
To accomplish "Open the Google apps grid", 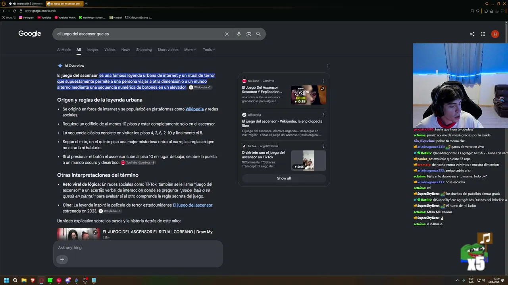I will [483, 34].
